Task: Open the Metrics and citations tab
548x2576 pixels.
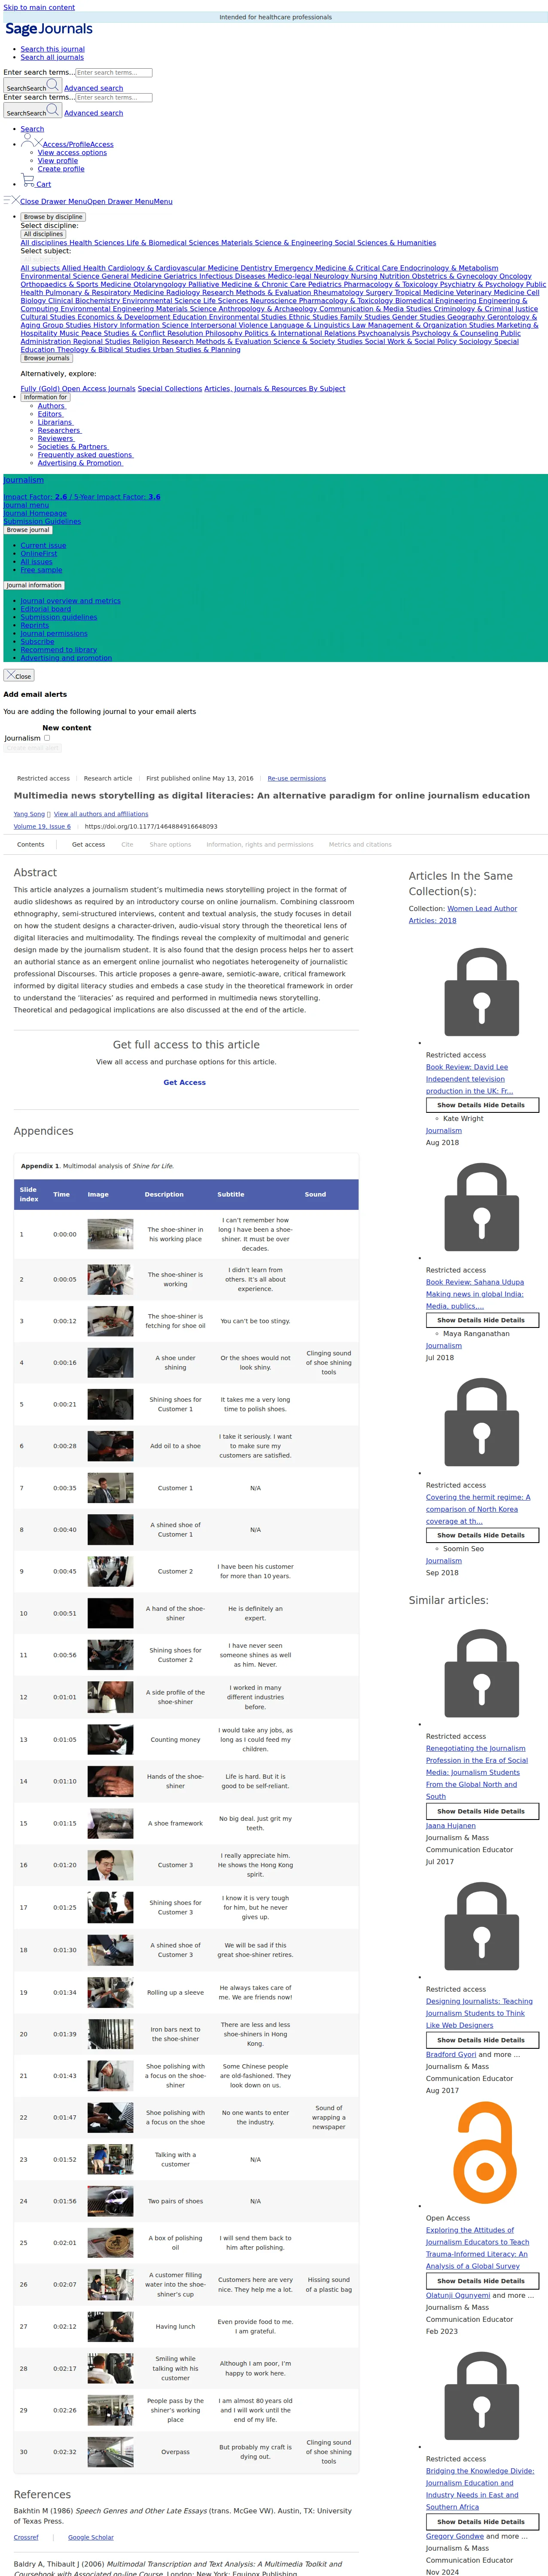Action: click(x=360, y=844)
